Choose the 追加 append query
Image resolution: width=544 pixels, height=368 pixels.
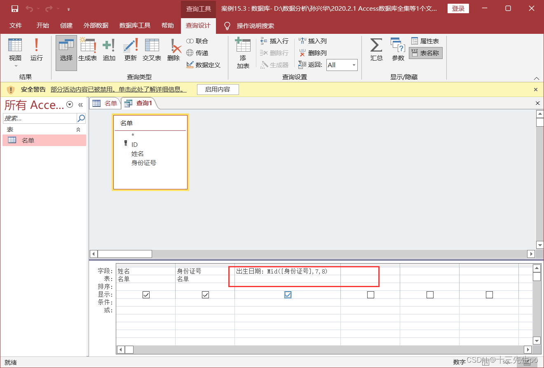point(109,50)
